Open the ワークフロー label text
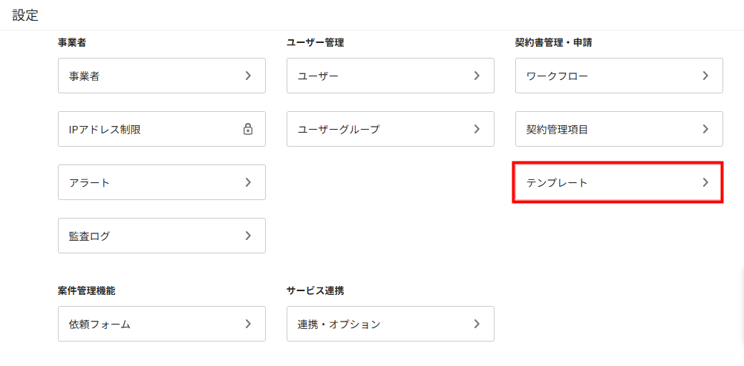Image resolution: width=744 pixels, height=366 pixels. tap(557, 76)
